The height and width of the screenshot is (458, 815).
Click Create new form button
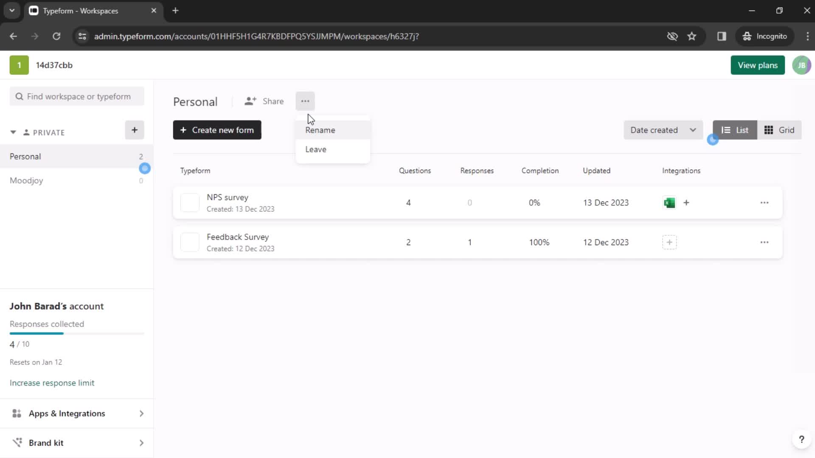tap(216, 130)
